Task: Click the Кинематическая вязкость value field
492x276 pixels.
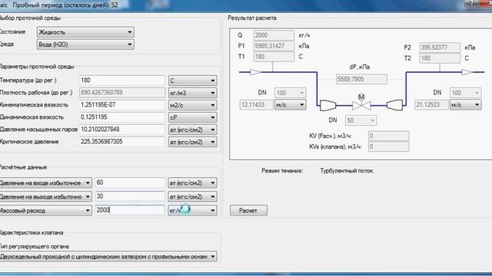Action: click(122, 105)
